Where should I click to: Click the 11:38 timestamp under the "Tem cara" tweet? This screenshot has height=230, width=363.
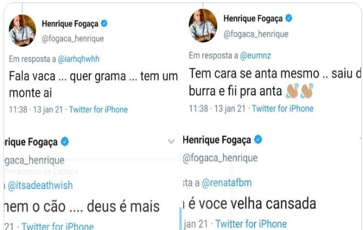(200, 108)
